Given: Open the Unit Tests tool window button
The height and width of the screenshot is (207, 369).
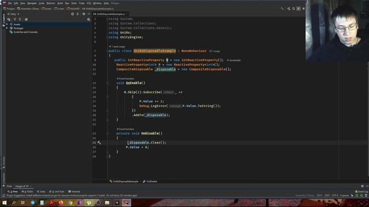Looking at the screenshot, I should click(57, 191).
